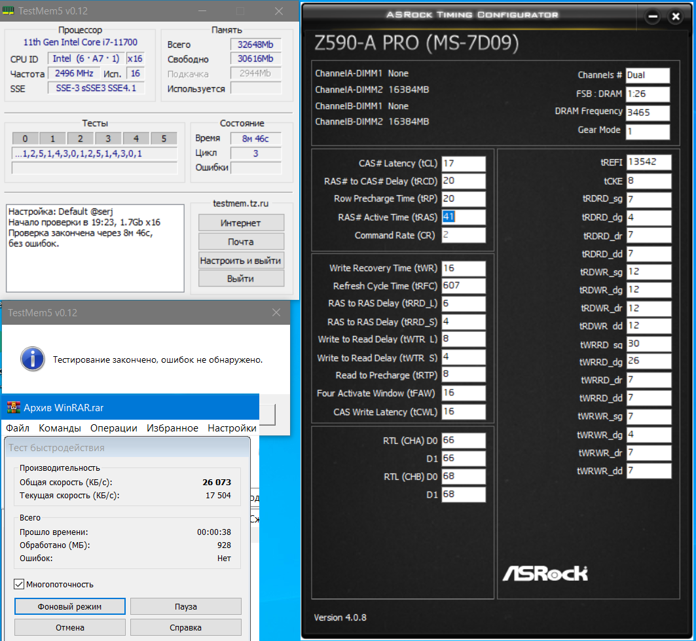Click the Version 4.0.8 label
Image resolution: width=696 pixels, height=641 pixels.
(340, 617)
